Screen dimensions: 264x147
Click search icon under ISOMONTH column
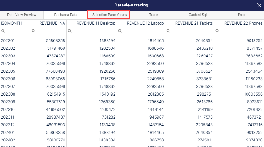[x=3, y=31]
